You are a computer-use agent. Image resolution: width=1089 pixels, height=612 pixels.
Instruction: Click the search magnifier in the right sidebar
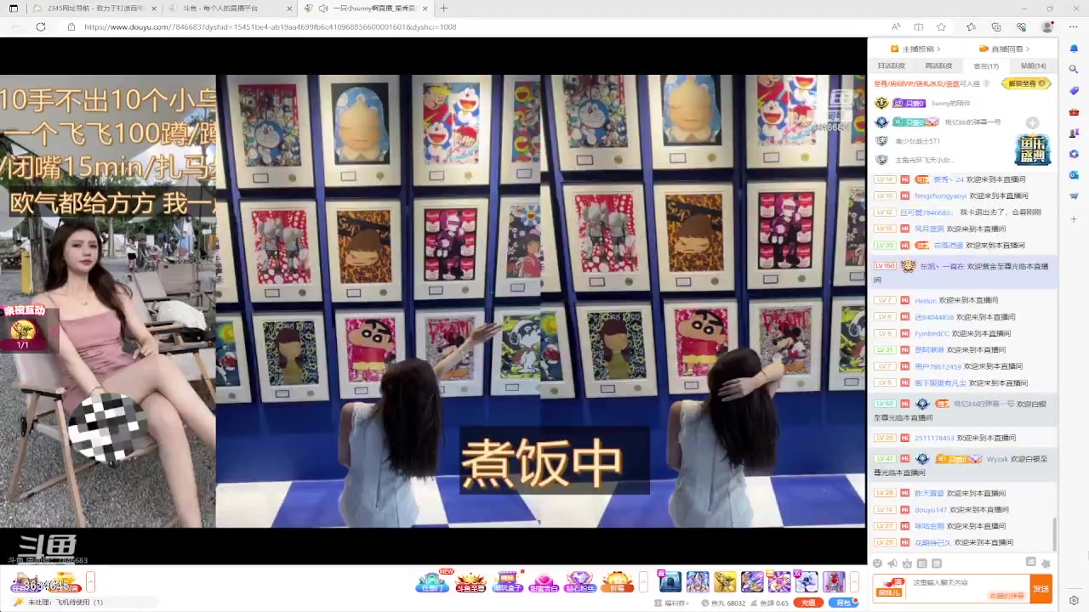click(1074, 69)
